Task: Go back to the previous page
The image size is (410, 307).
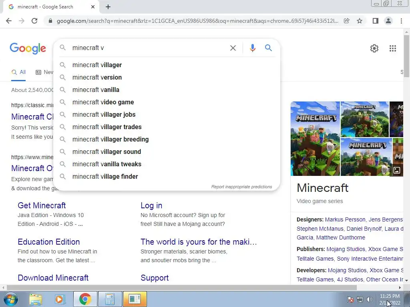Action: (9, 21)
